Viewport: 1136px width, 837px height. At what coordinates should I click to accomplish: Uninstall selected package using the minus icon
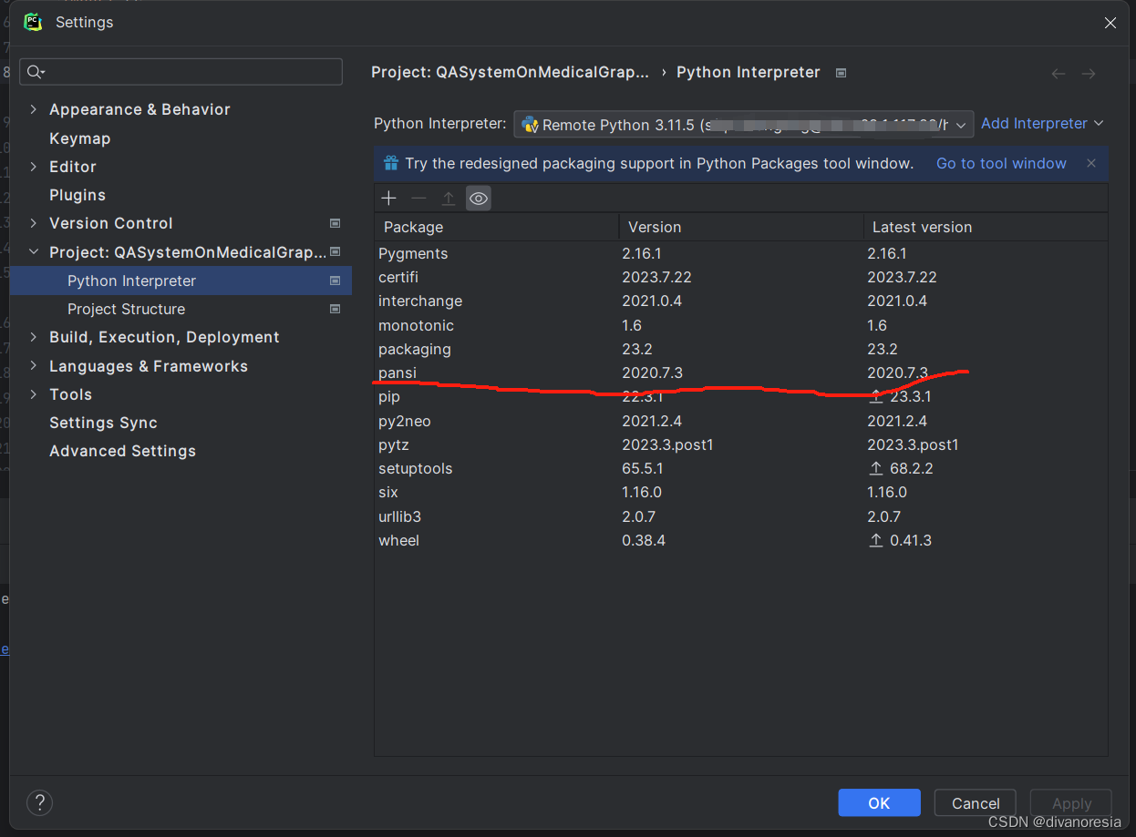(418, 198)
